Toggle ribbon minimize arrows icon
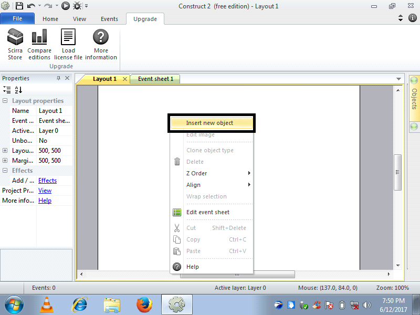The height and width of the screenshot is (315, 420). click(401, 18)
